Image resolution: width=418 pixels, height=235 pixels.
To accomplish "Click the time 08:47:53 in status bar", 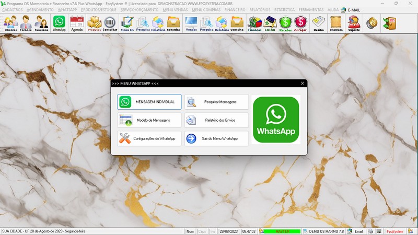I will 249,231.
